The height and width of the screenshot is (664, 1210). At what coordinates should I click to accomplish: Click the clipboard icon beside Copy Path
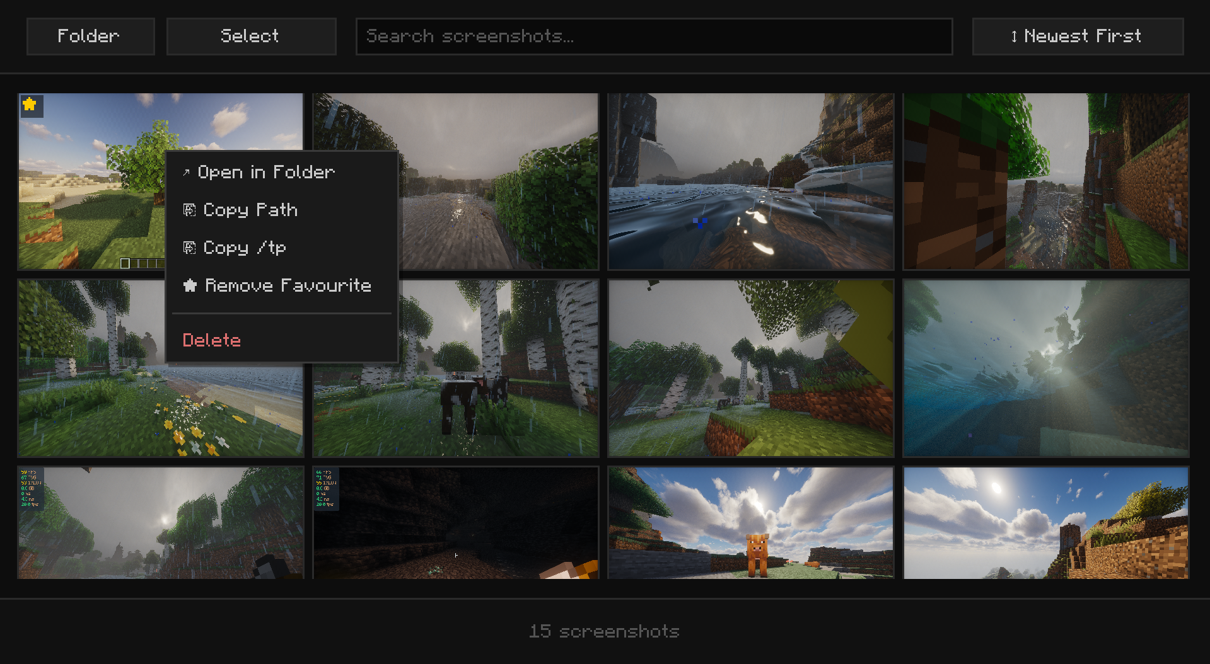click(189, 210)
